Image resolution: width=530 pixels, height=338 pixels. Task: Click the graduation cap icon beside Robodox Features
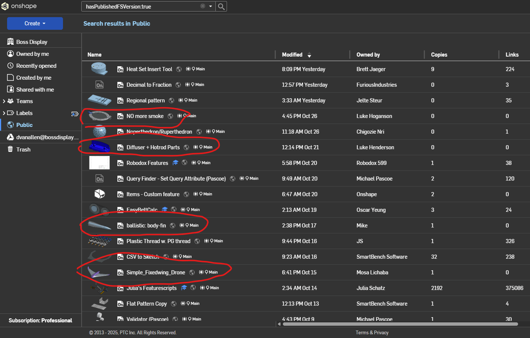(176, 163)
